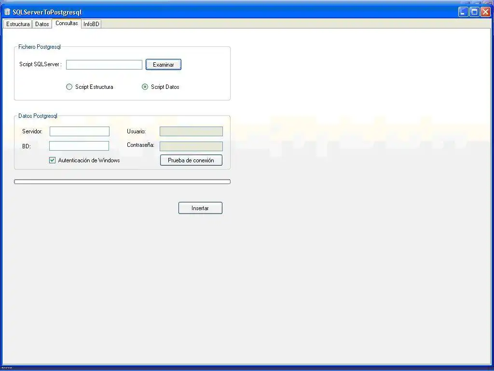Click the Insertar button
Viewport: 494px width, 371px height.
[200, 208]
